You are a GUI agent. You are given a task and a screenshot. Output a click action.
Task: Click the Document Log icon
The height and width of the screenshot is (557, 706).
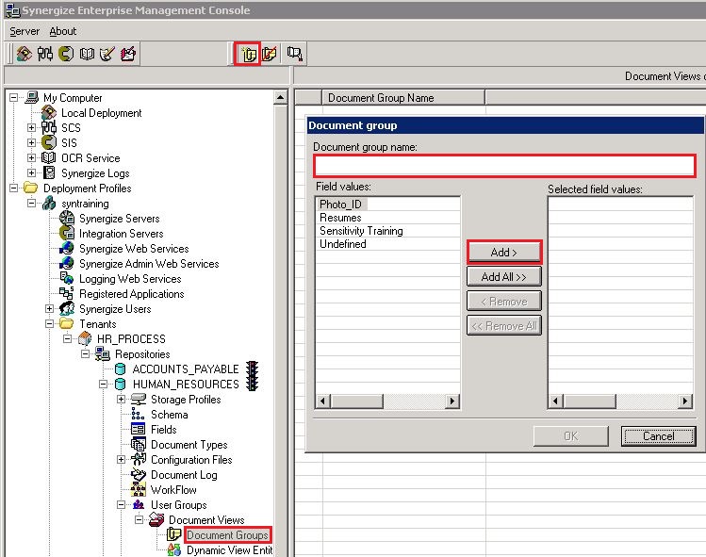138,475
